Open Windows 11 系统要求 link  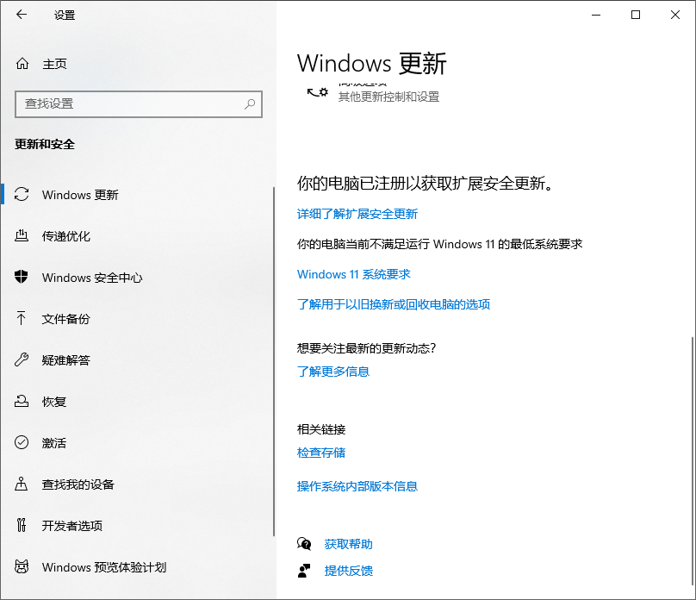coord(354,274)
